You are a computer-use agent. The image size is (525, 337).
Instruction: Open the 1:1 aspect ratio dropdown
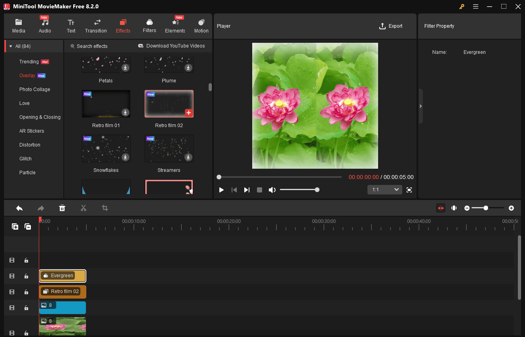pos(384,190)
